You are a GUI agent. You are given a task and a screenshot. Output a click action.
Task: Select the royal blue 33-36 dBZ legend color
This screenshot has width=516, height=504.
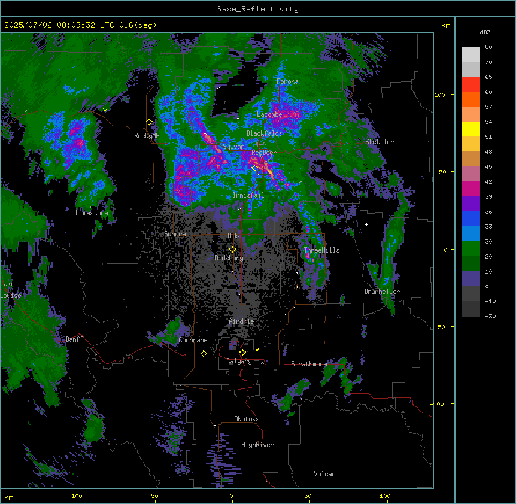click(471, 218)
